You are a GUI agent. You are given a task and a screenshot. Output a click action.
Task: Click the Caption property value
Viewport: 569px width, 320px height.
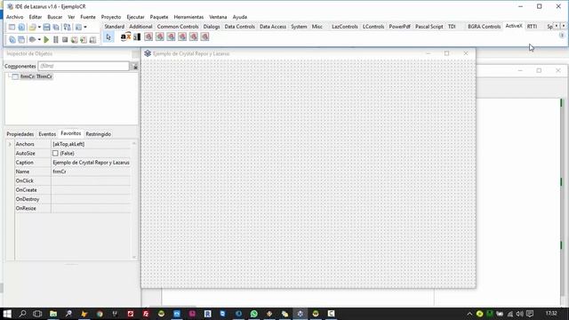91,163
